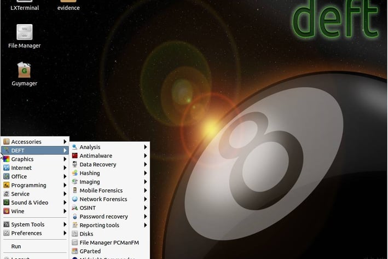Click the Sound & Video icon
Viewport: 388px width, 259px height.
[x=7, y=202]
